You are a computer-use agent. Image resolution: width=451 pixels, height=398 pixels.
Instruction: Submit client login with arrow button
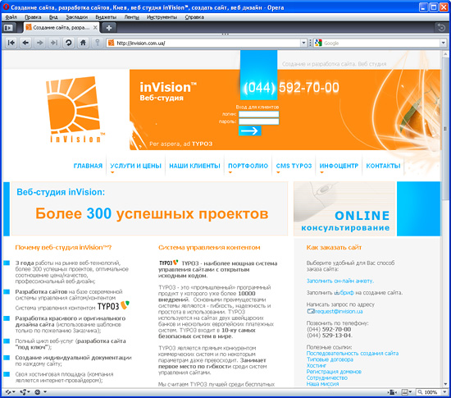(x=249, y=130)
